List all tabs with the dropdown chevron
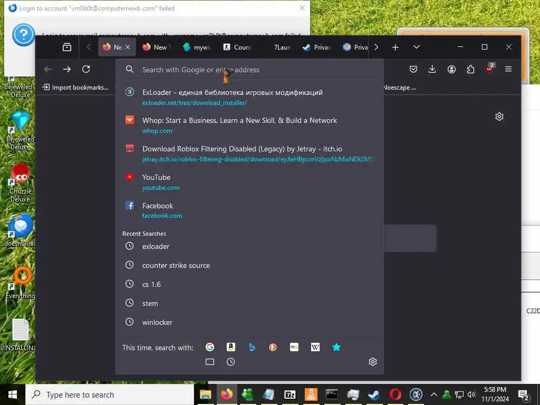 click(x=417, y=47)
